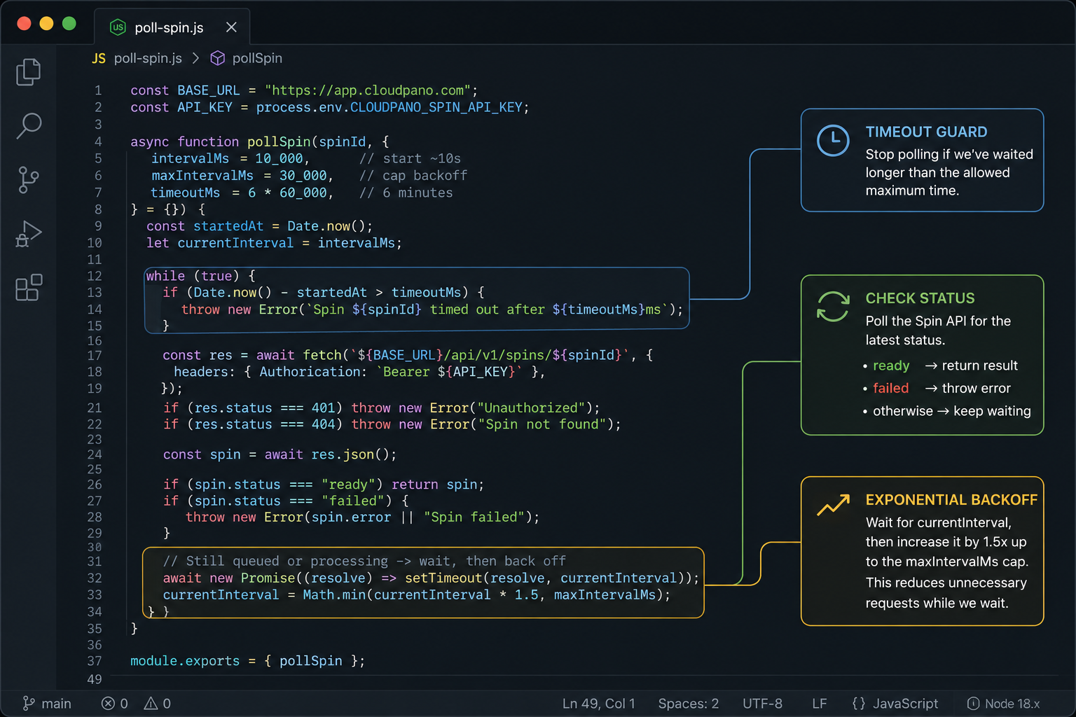The image size is (1076, 717).
Task: Click the CHECK STATUS heading
Action: pyautogui.click(x=920, y=298)
